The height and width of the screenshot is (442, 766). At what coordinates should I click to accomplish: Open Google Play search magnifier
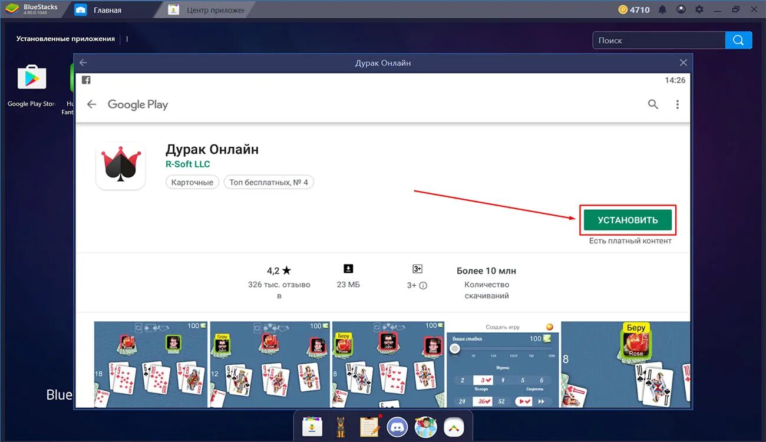click(x=653, y=104)
